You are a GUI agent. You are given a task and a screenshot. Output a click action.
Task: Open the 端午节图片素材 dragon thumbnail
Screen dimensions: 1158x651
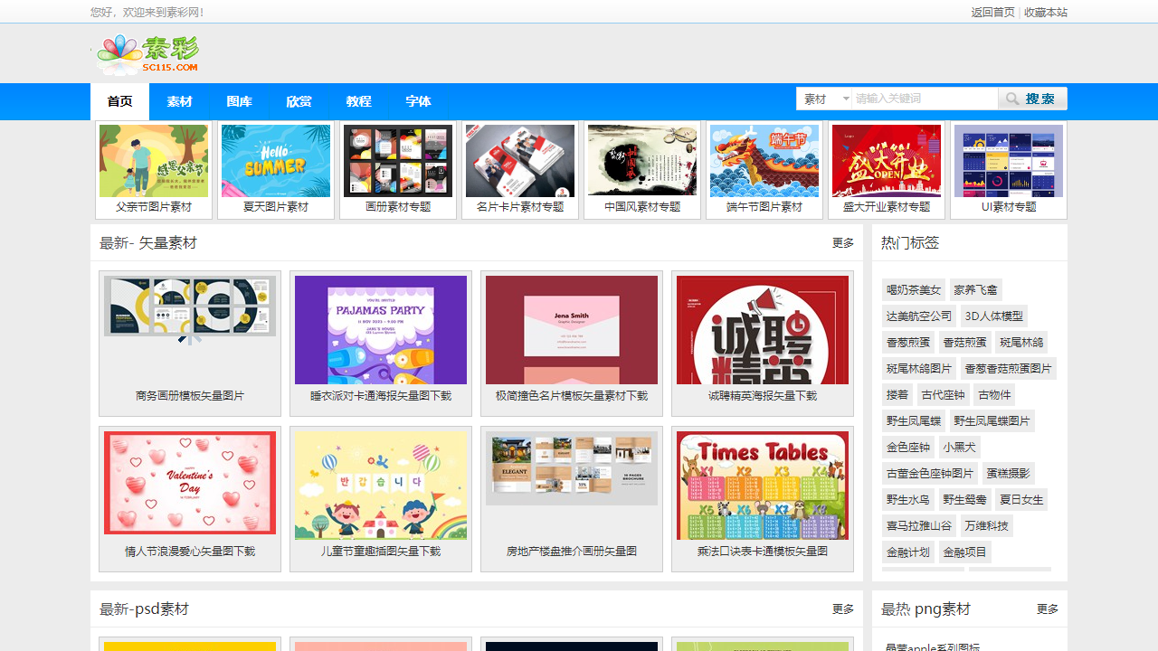point(764,161)
